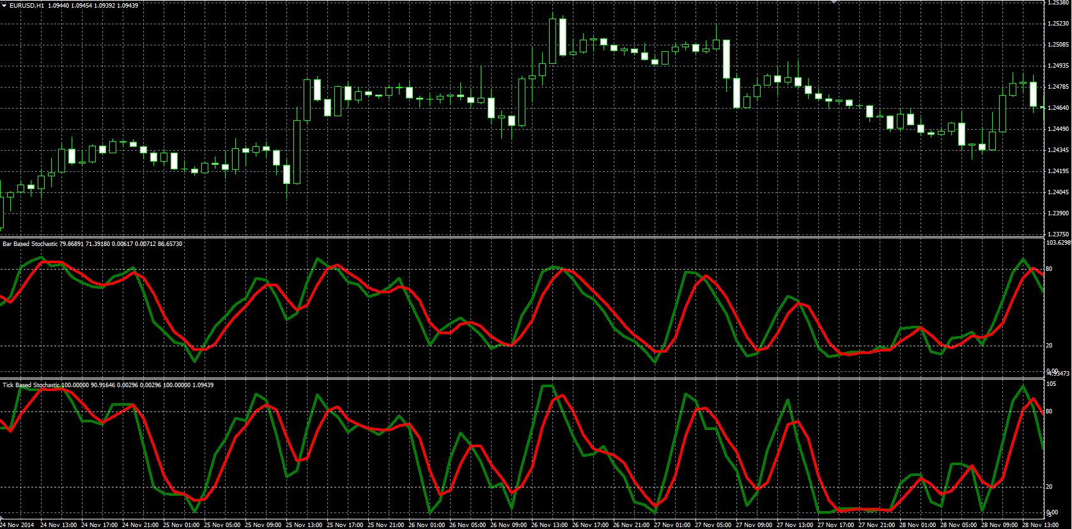
Task: Click the 28 Nov 09:00 time label
Action: pos(999,525)
